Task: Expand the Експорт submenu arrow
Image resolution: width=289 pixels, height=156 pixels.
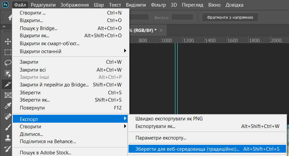Action: pyautogui.click(x=125, y=118)
